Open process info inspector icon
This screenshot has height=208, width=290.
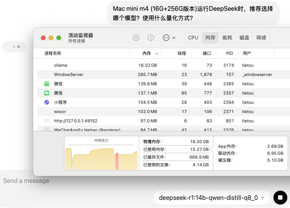click(x=151, y=38)
